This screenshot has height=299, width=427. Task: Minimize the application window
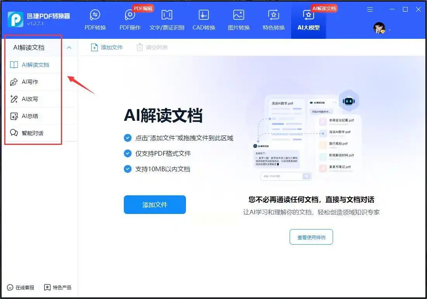click(392, 10)
